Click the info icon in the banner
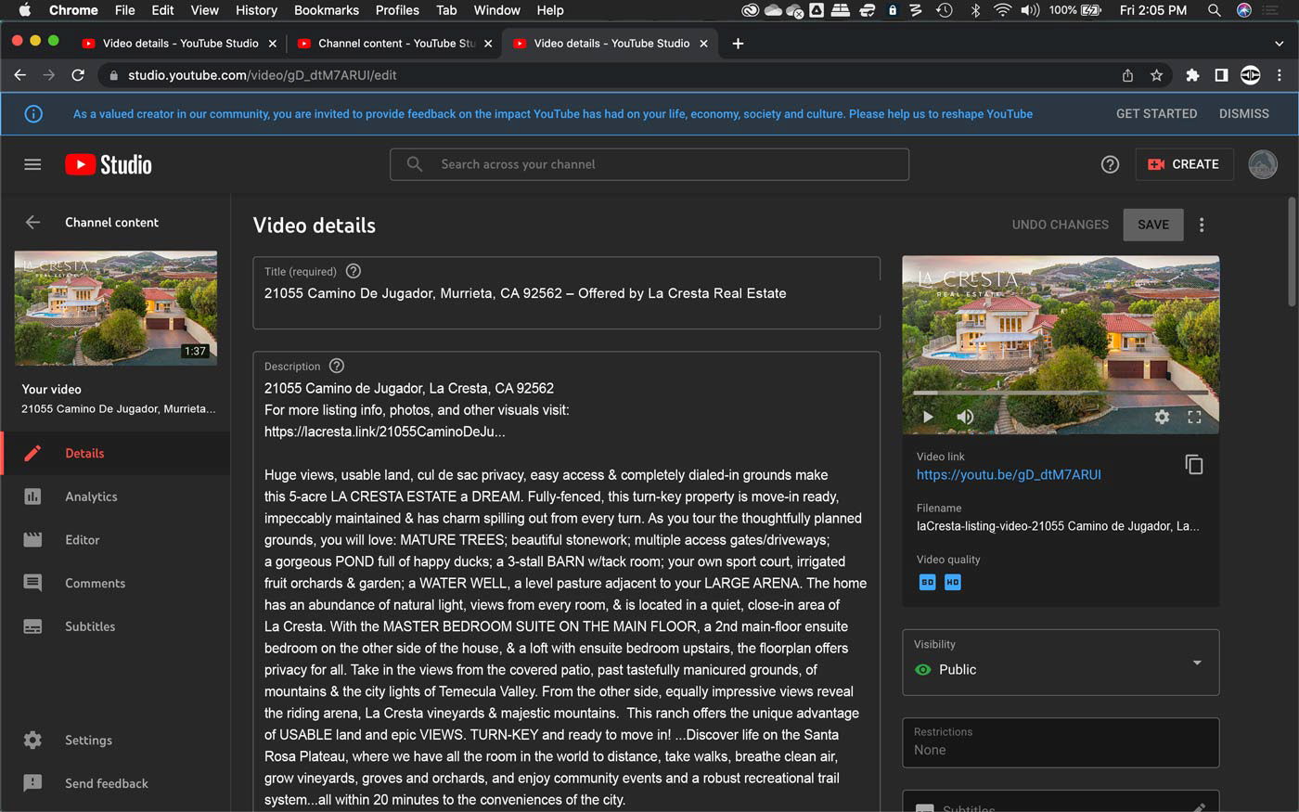Viewport: 1299px width, 812px height. click(x=33, y=114)
